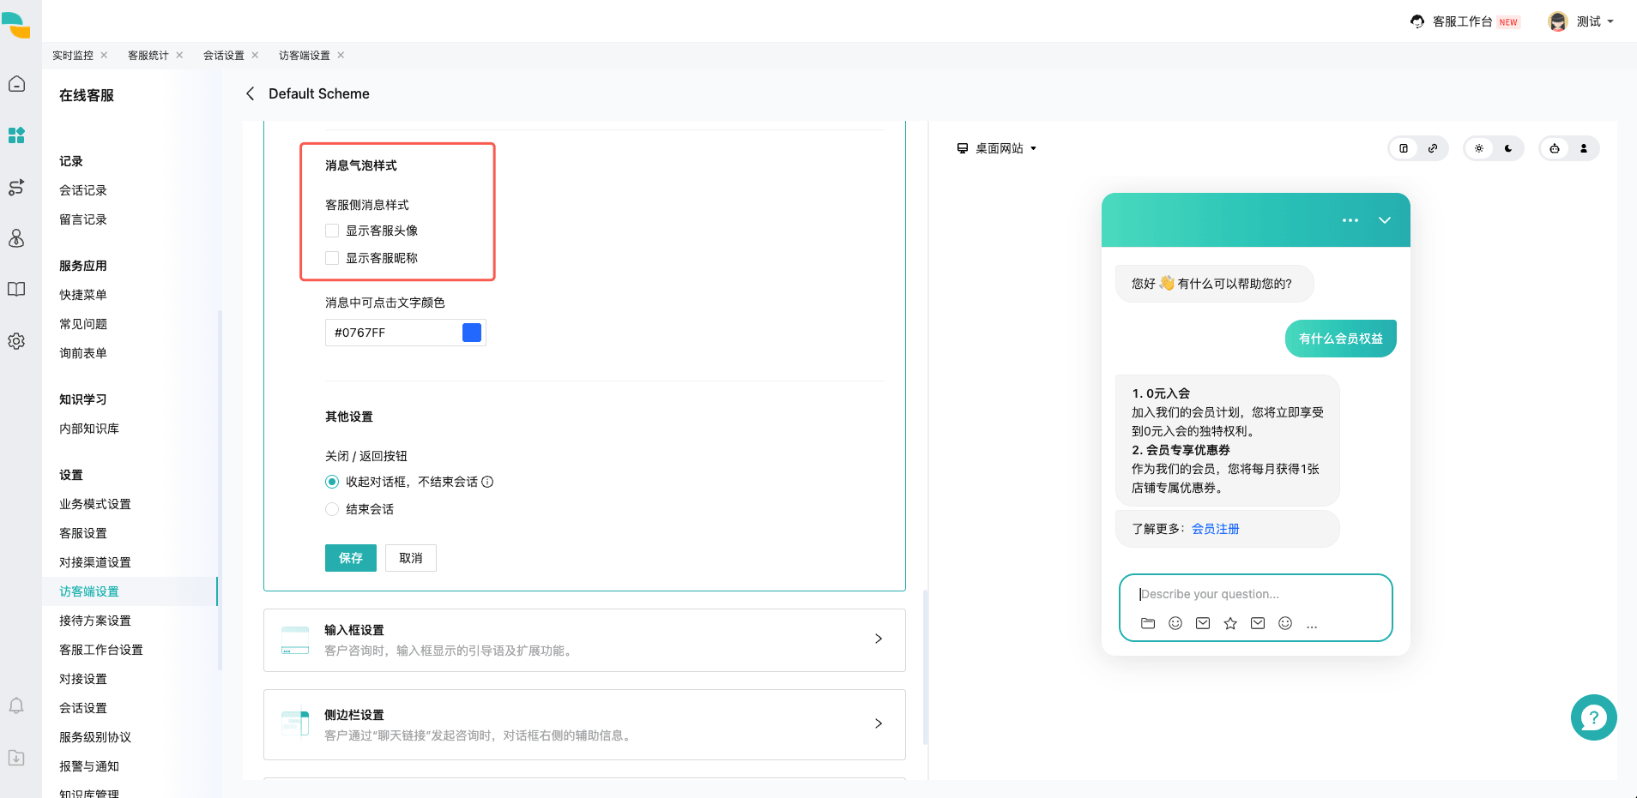The height and width of the screenshot is (798, 1637).
Task: Click the star icon in chat input toolbar
Action: pos(1230,623)
